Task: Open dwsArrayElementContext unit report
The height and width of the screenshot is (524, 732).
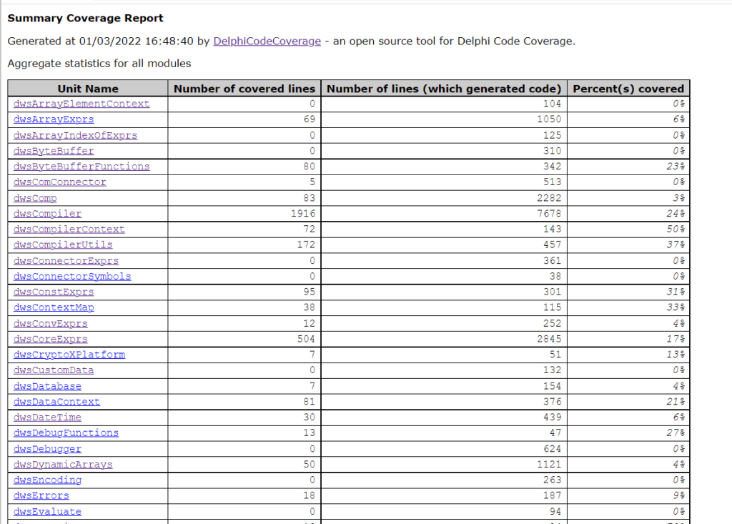Action: coord(81,104)
